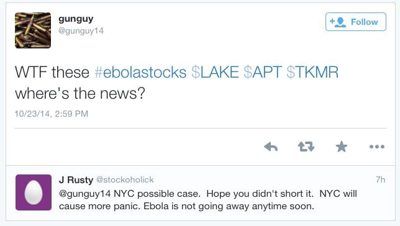Open the $APT cashtag link
The width and height of the screenshot is (400, 226).
pyautogui.click(x=263, y=72)
